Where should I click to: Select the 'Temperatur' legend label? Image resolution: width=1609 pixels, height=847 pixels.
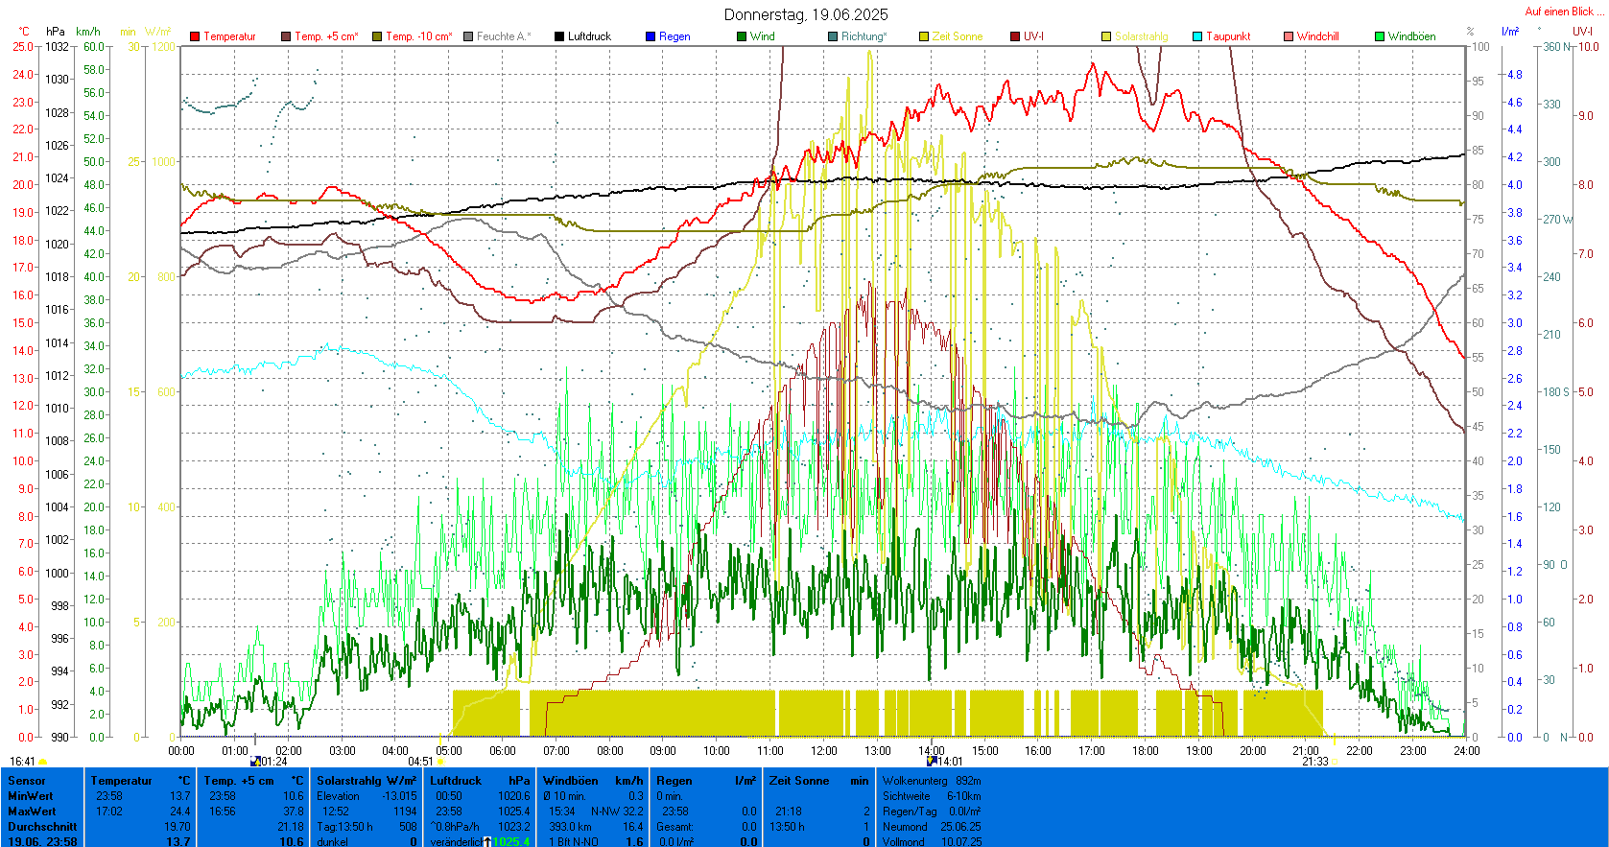(229, 36)
